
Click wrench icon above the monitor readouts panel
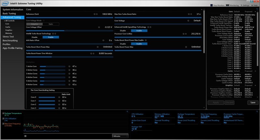tap(257, 112)
